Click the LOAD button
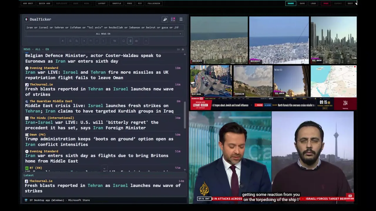Screen dimensions: 376x211 coord(313,4)
